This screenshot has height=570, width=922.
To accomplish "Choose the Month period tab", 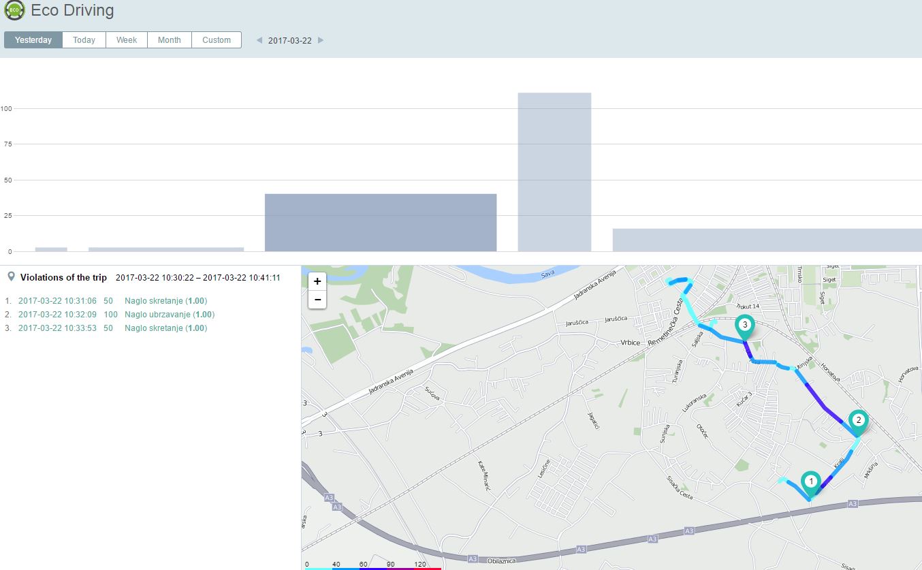I will [170, 40].
